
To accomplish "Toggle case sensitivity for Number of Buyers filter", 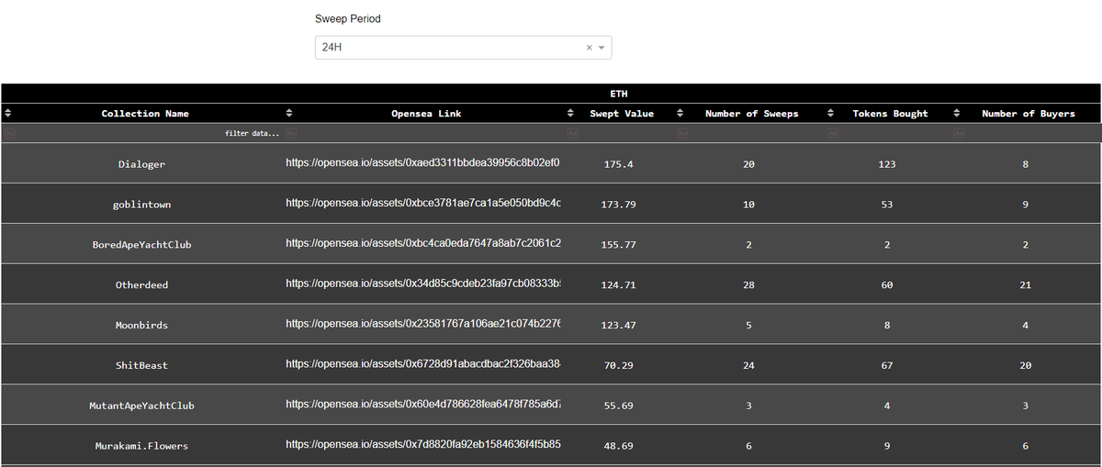I will (x=959, y=133).
